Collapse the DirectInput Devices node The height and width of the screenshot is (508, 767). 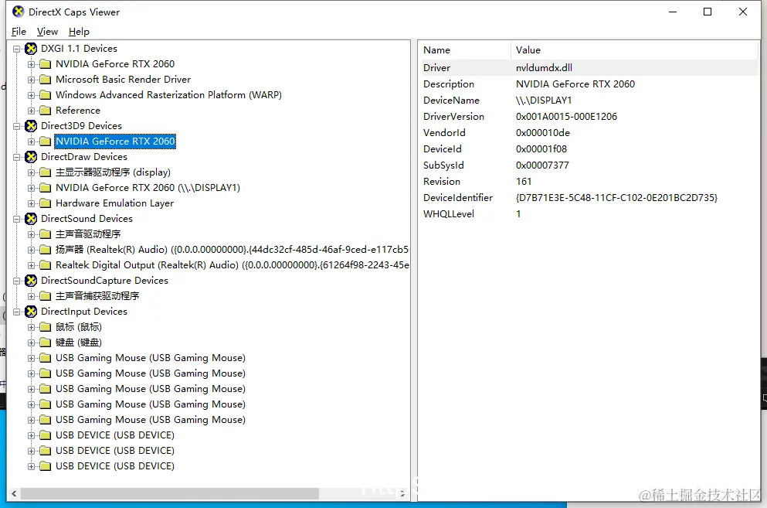coord(17,312)
